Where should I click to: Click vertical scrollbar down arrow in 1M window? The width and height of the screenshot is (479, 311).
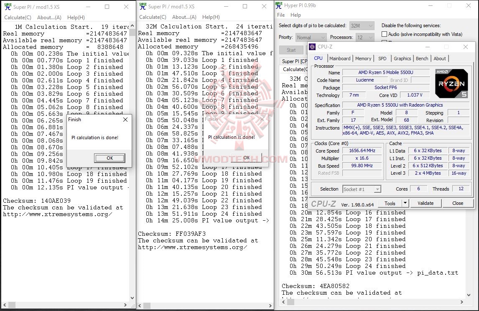tap(132, 298)
